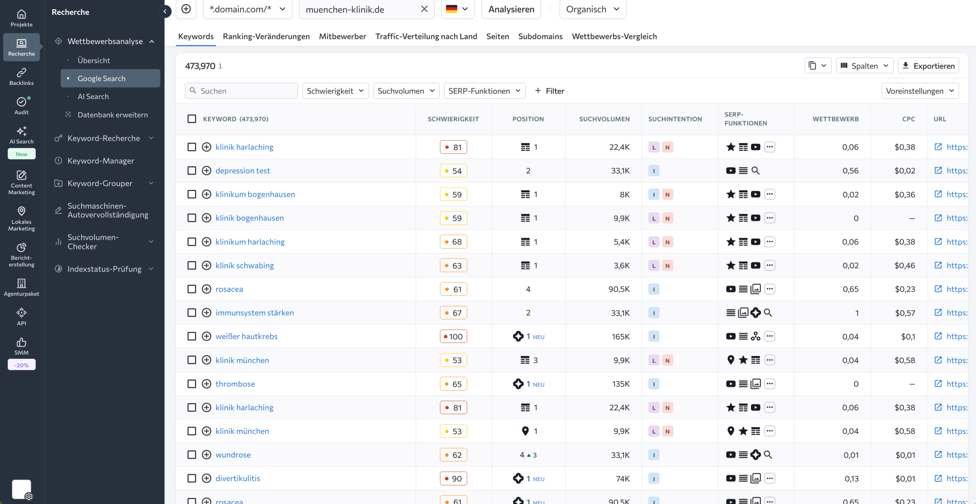Screen dimensions: 976x504
Task: Switch to the Mitbewerber tab
Action: 342,36
